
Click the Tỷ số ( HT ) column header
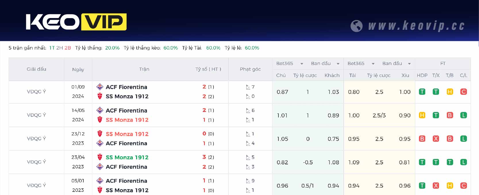[208, 69]
